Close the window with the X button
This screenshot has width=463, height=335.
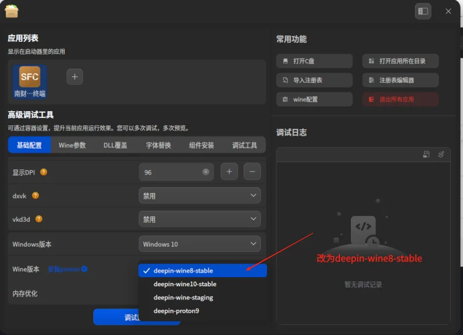(x=448, y=11)
